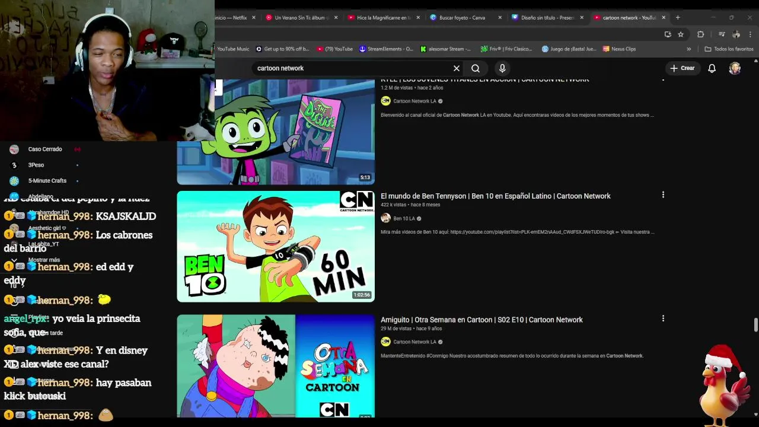Image resolution: width=759 pixels, height=427 pixels.
Task: Open Amiguito Otra Semana en Cartoon title
Action: [481, 320]
